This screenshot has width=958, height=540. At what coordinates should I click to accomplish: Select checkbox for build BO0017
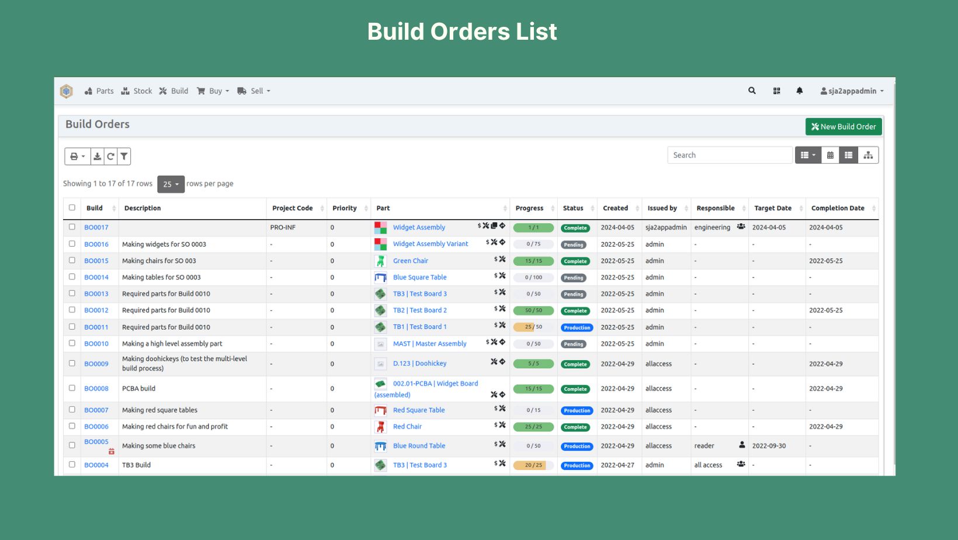point(72,227)
